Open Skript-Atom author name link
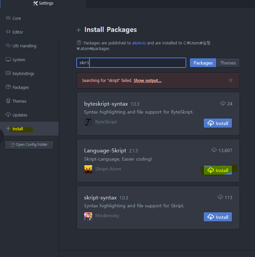255x257 pixels. tap(108, 169)
